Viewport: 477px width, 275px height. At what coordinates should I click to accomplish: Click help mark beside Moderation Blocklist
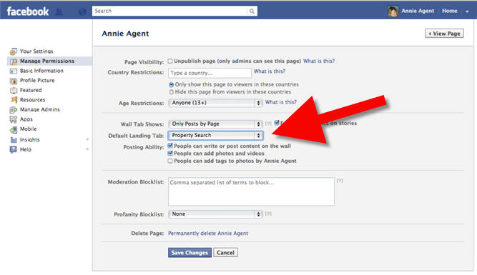pos(340,181)
